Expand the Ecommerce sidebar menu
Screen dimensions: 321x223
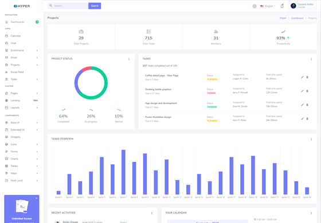click(22, 50)
